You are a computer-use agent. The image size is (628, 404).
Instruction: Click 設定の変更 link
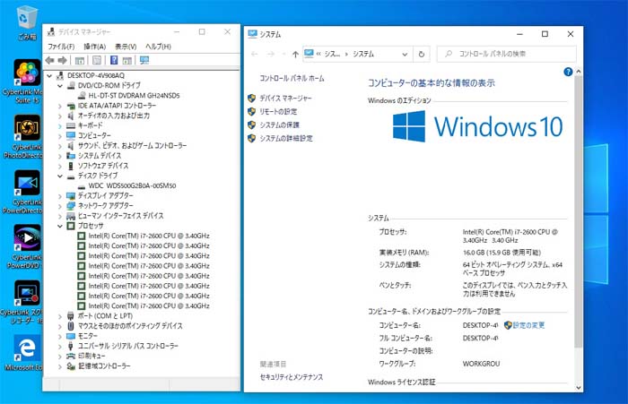pos(528,325)
